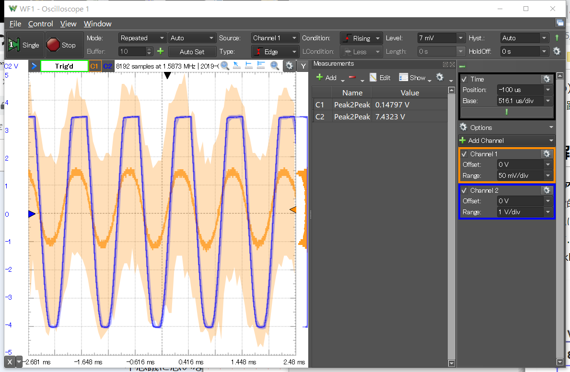
Task: Click the green plus beside Buffer
Action: coord(160,51)
